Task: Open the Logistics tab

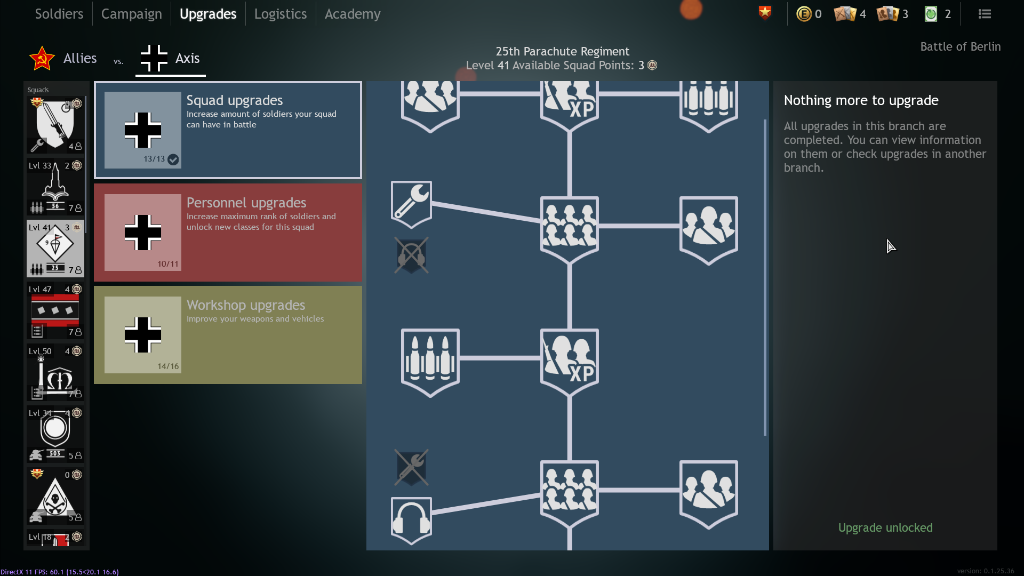Action: (280, 14)
